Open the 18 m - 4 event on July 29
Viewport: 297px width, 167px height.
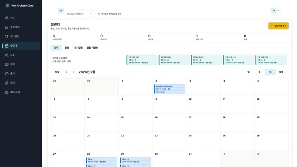coord(135,160)
